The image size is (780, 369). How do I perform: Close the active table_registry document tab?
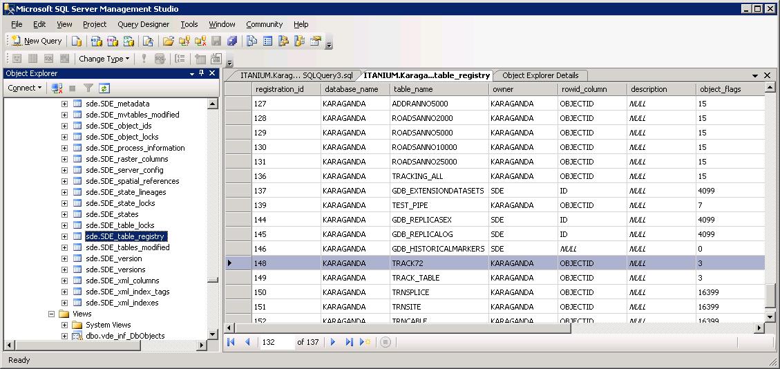click(x=767, y=75)
